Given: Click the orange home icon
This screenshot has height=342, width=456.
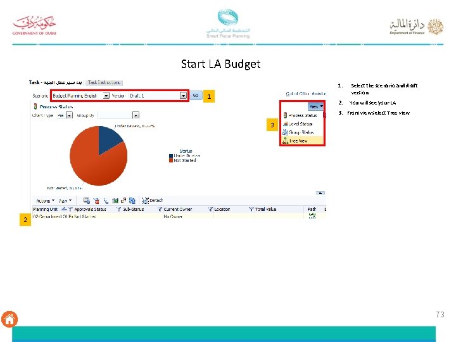Looking at the screenshot, I should tap(9, 319).
